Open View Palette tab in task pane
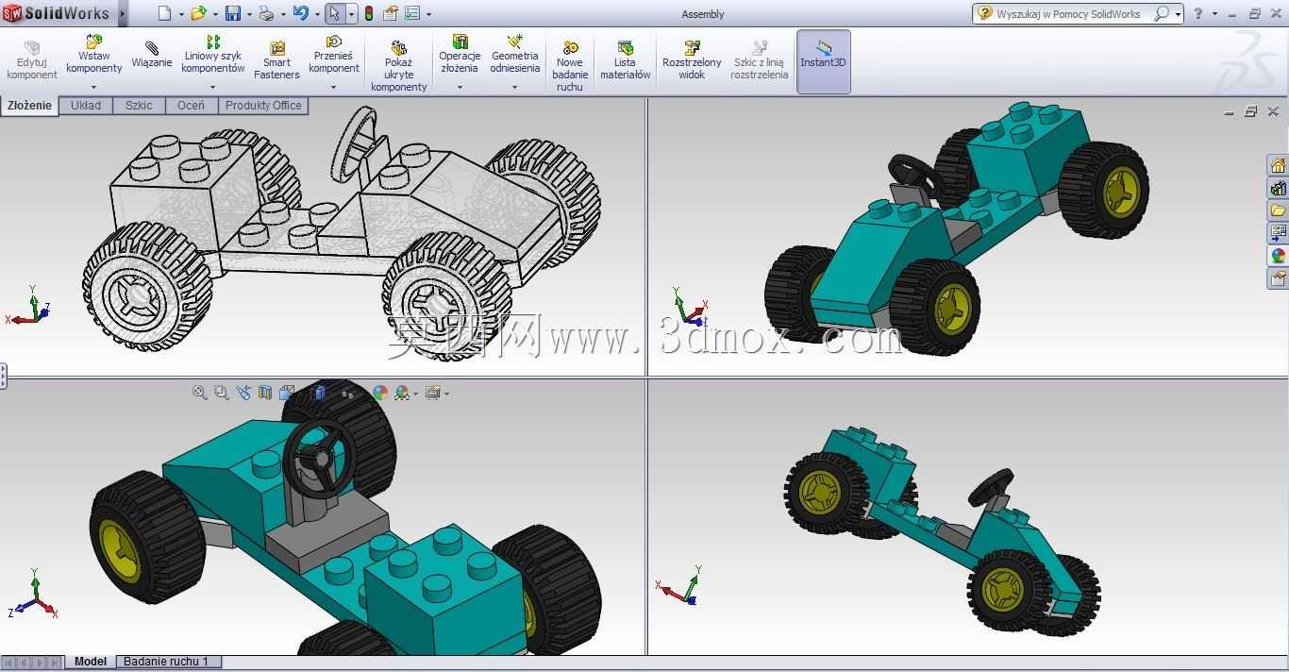 click(1278, 233)
